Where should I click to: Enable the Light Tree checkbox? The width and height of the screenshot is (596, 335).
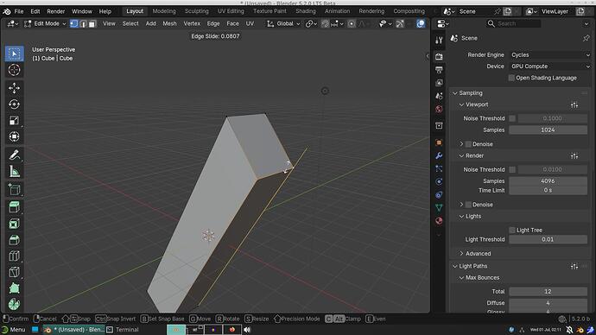click(512, 231)
